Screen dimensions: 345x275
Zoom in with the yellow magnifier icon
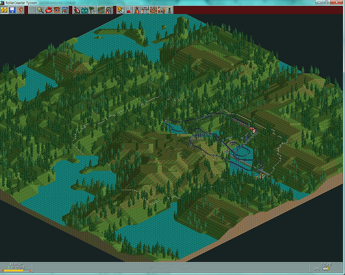(x=40, y=10)
